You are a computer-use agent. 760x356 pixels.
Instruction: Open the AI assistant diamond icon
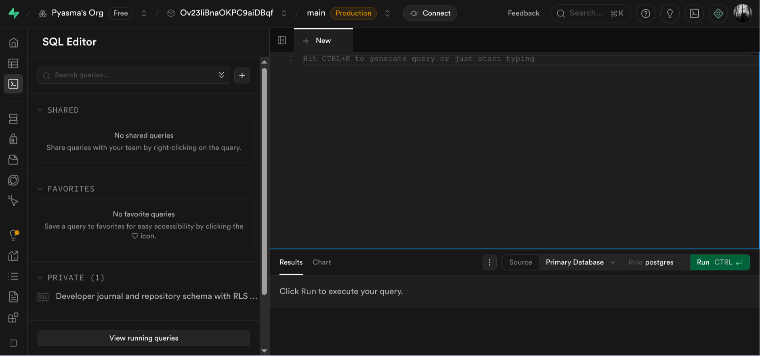click(x=718, y=13)
